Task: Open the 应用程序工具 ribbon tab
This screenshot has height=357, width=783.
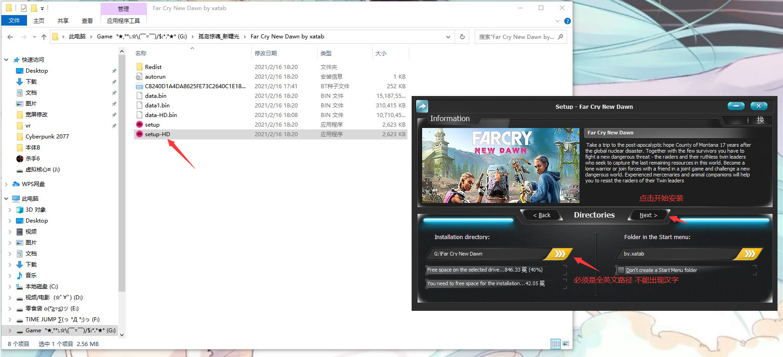Action: coord(123,21)
